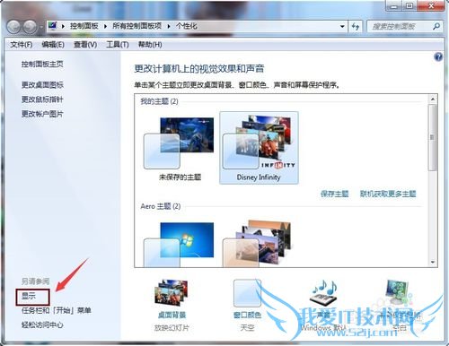Click theme list scroll down arrow
The width and height of the screenshot is (449, 346).
[x=433, y=263]
